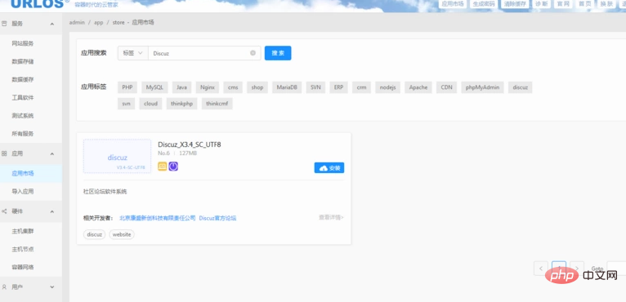Click the discuz V3.4-SC-UTF8 app thumbnail

[118, 156]
